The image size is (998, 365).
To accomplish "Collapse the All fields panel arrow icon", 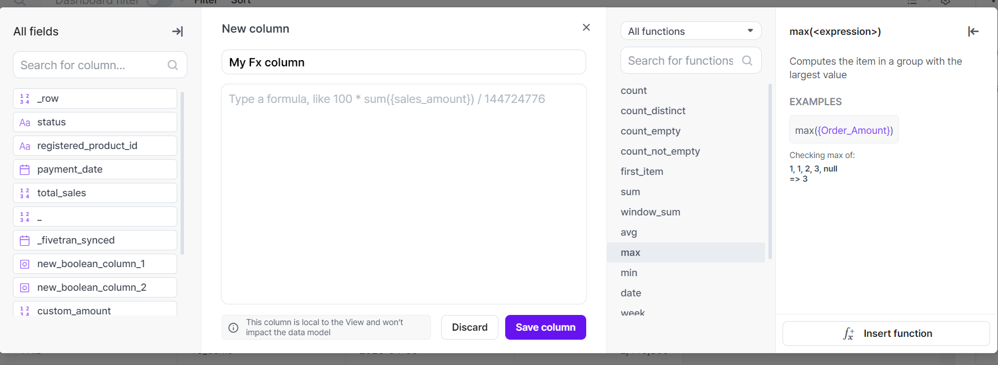I will tap(177, 31).
